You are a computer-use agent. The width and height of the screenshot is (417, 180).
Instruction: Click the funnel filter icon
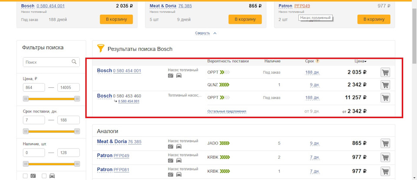[100, 48]
